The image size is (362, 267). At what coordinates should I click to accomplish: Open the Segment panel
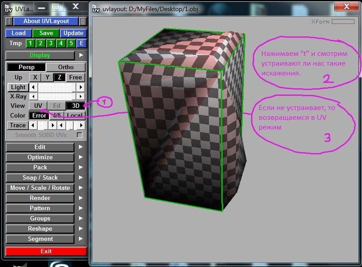click(x=40, y=239)
